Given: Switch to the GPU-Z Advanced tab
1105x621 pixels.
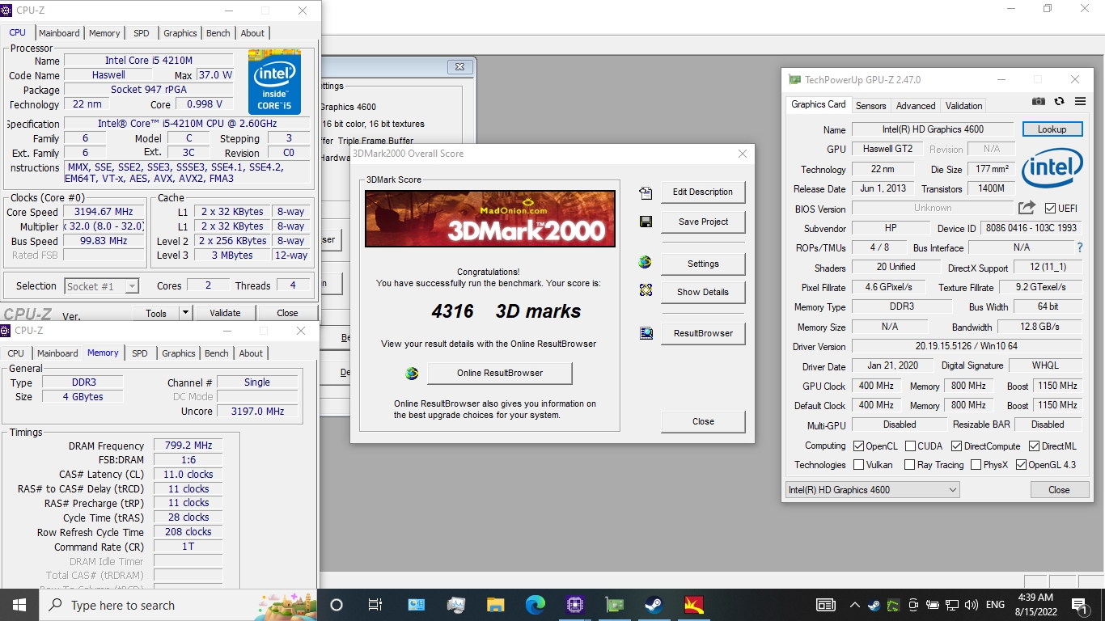Looking at the screenshot, I should pyautogui.click(x=916, y=105).
